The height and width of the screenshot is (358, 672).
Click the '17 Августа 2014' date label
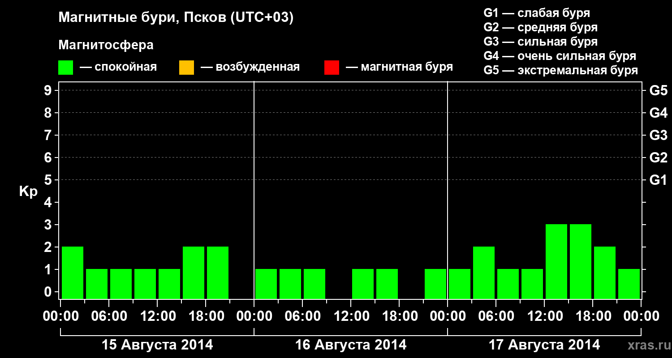(544, 345)
